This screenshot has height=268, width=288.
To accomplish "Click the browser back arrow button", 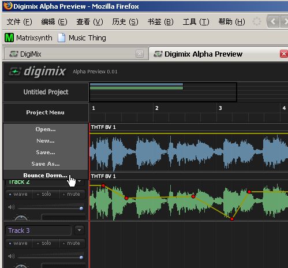I will click(273, 21).
